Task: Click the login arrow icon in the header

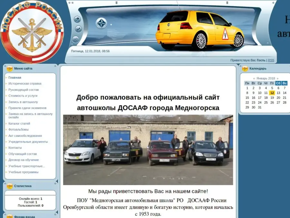Action: (76, 39)
